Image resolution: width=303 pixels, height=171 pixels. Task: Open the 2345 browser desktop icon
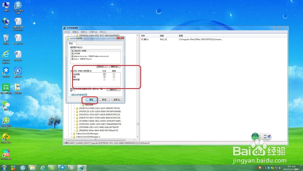click(x=18, y=7)
